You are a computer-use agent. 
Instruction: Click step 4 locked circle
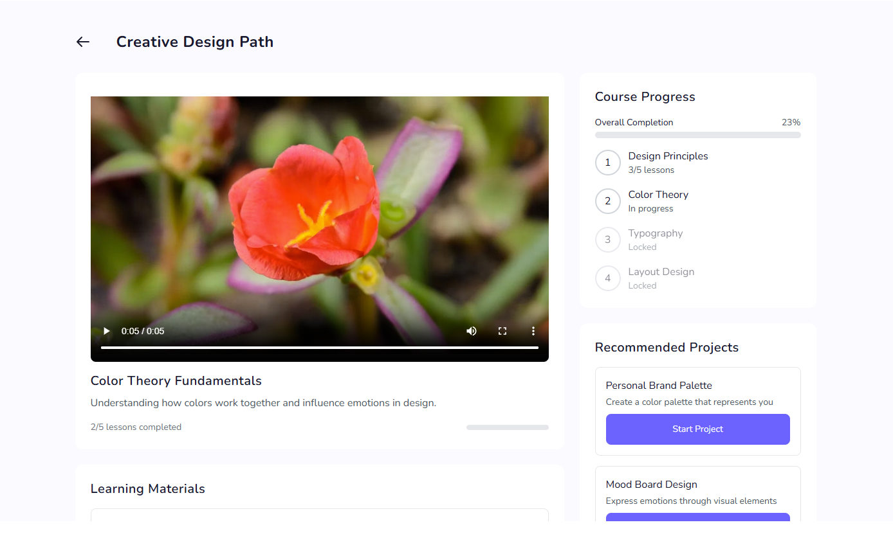(x=607, y=278)
